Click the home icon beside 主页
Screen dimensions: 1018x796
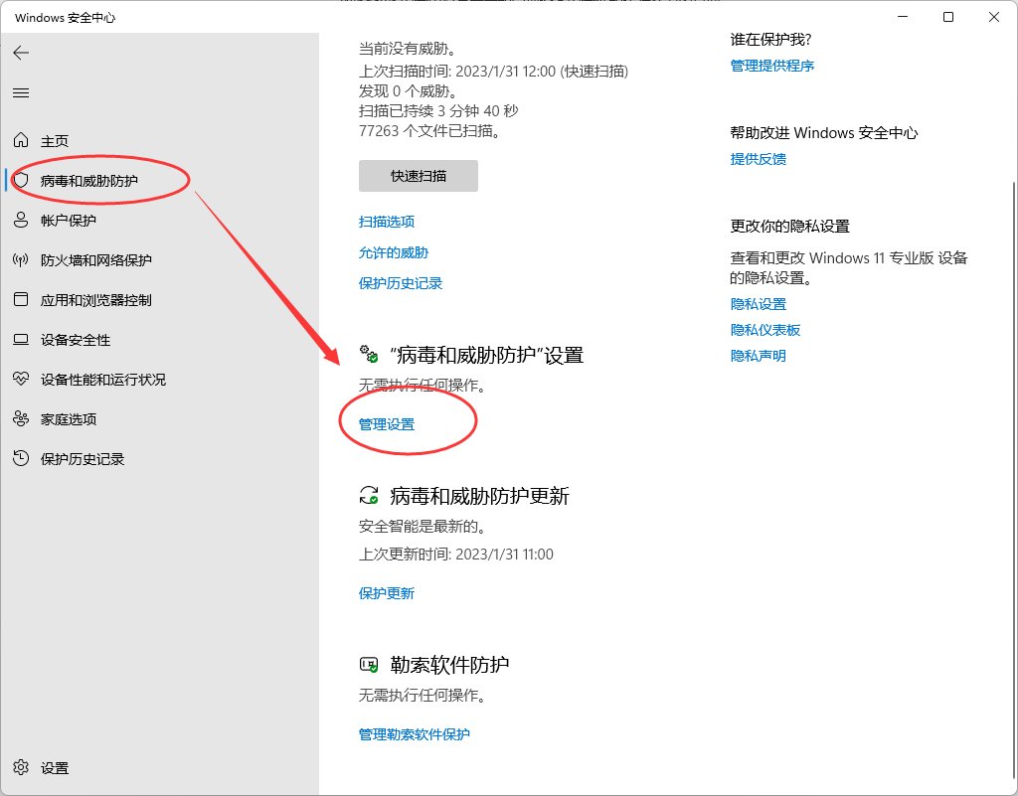point(21,140)
